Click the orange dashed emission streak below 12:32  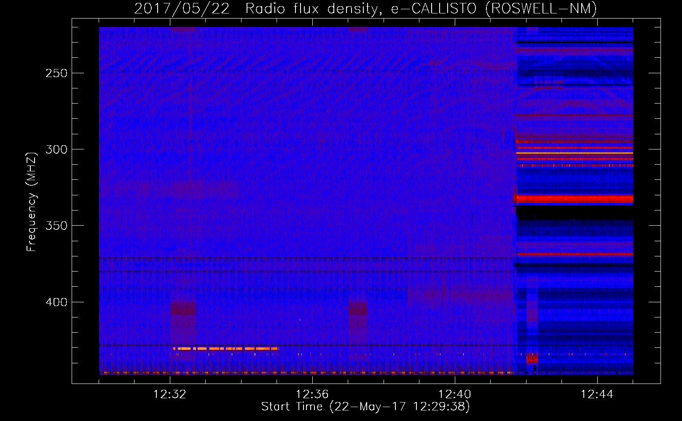(226, 349)
